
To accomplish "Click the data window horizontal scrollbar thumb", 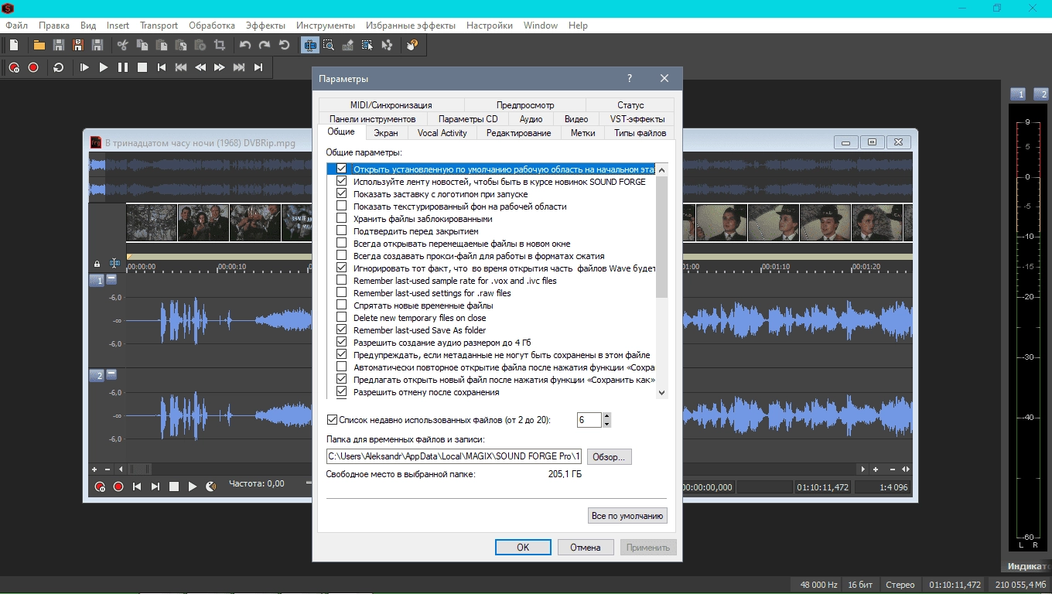I will click(138, 469).
